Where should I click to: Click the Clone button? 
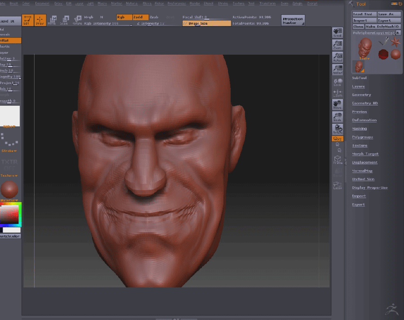pos(358,26)
